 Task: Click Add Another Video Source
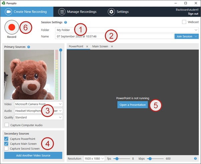pyautogui.click(x=33, y=155)
